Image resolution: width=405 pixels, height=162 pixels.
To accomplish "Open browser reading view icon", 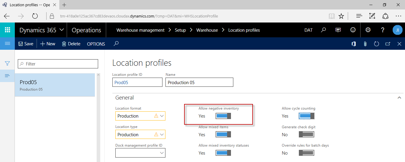I will tap(332, 16).
